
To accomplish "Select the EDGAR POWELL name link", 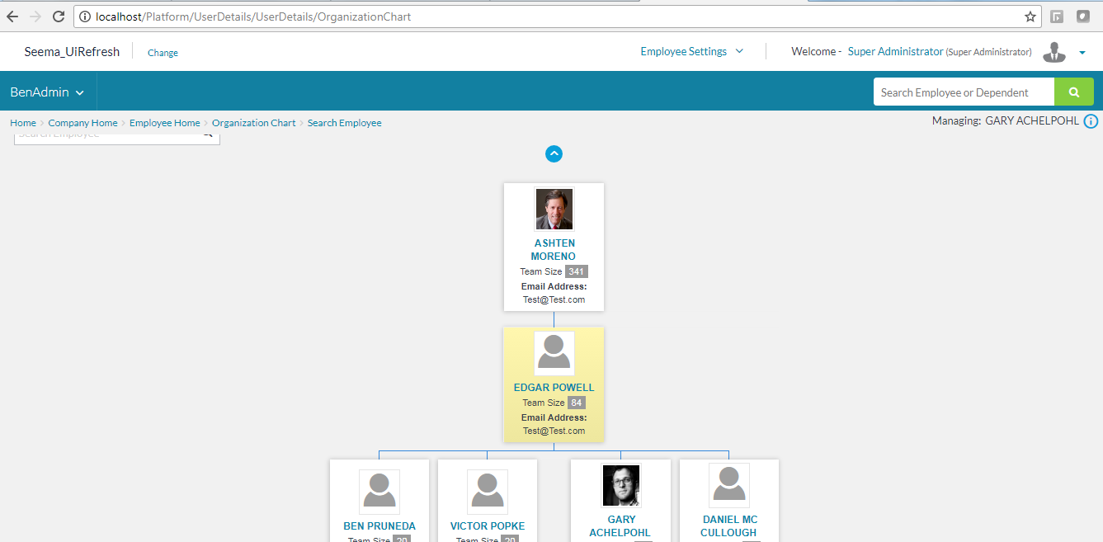I will [554, 388].
